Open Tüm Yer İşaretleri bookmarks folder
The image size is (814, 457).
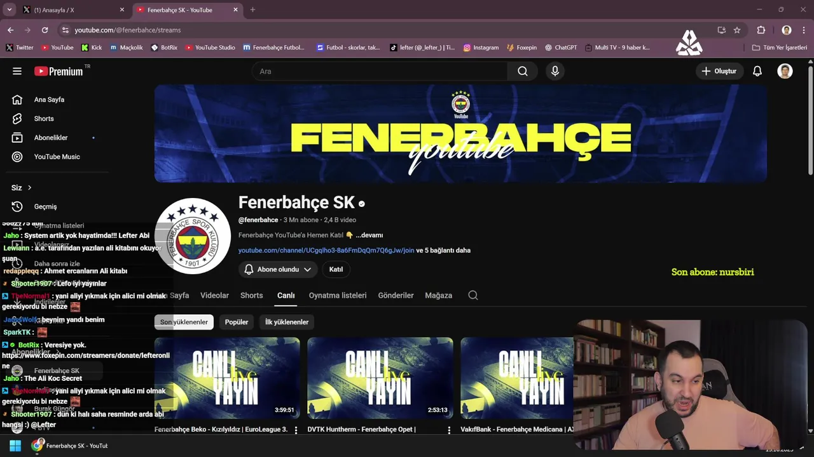click(779, 48)
